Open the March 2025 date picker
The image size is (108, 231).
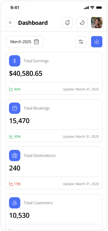click(25, 42)
